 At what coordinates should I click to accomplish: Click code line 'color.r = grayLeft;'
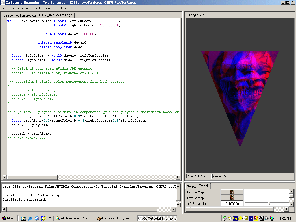[30, 125]
